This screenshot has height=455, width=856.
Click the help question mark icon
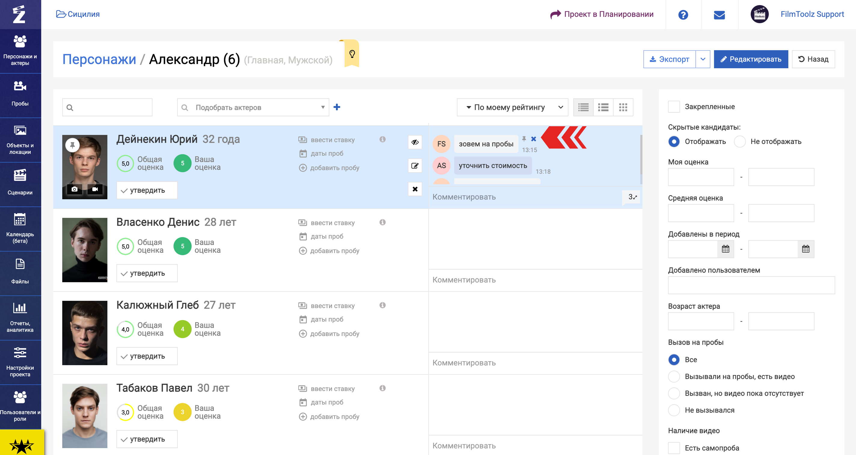coord(683,15)
